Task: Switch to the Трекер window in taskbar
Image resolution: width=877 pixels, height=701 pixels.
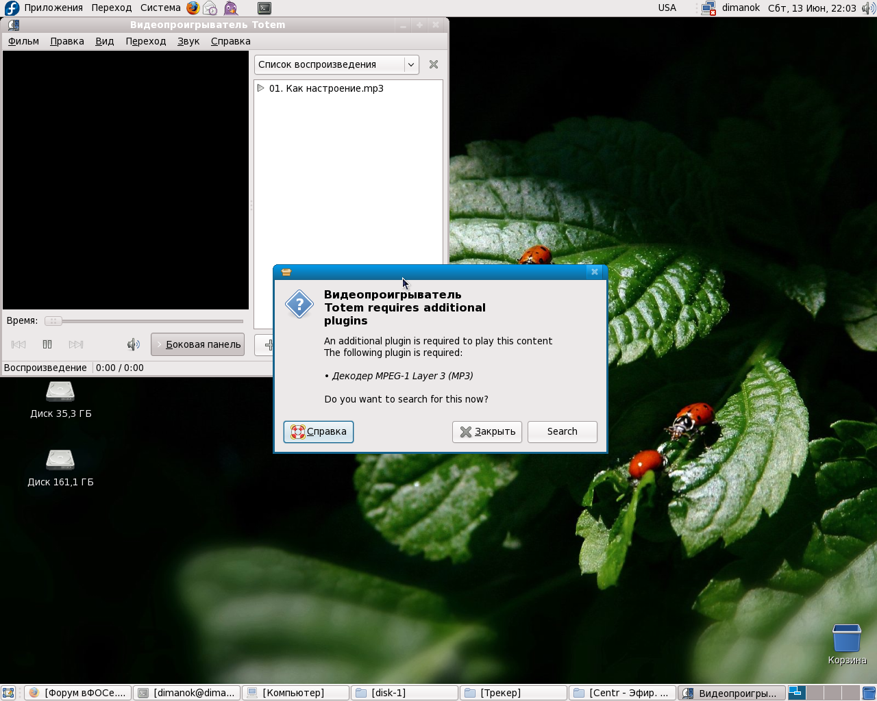Action: 512,693
